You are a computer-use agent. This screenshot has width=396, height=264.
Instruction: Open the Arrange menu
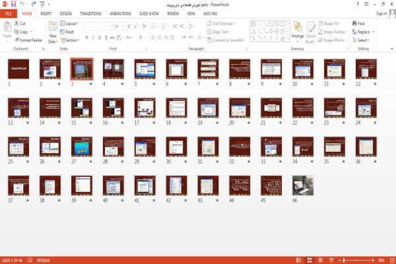[298, 32]
